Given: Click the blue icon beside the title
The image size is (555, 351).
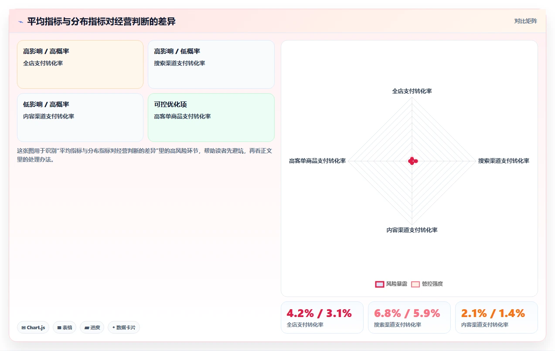Looking at the screenshot, I should pyautogui.click(x=20, y=22).
